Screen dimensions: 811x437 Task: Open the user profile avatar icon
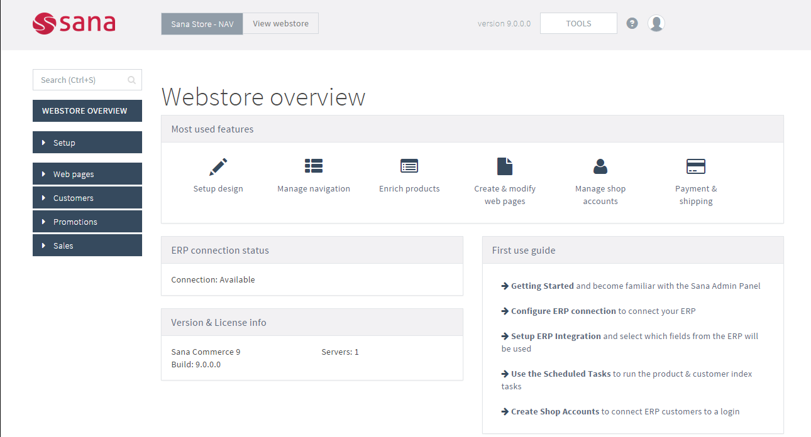[x=656, y=23]
